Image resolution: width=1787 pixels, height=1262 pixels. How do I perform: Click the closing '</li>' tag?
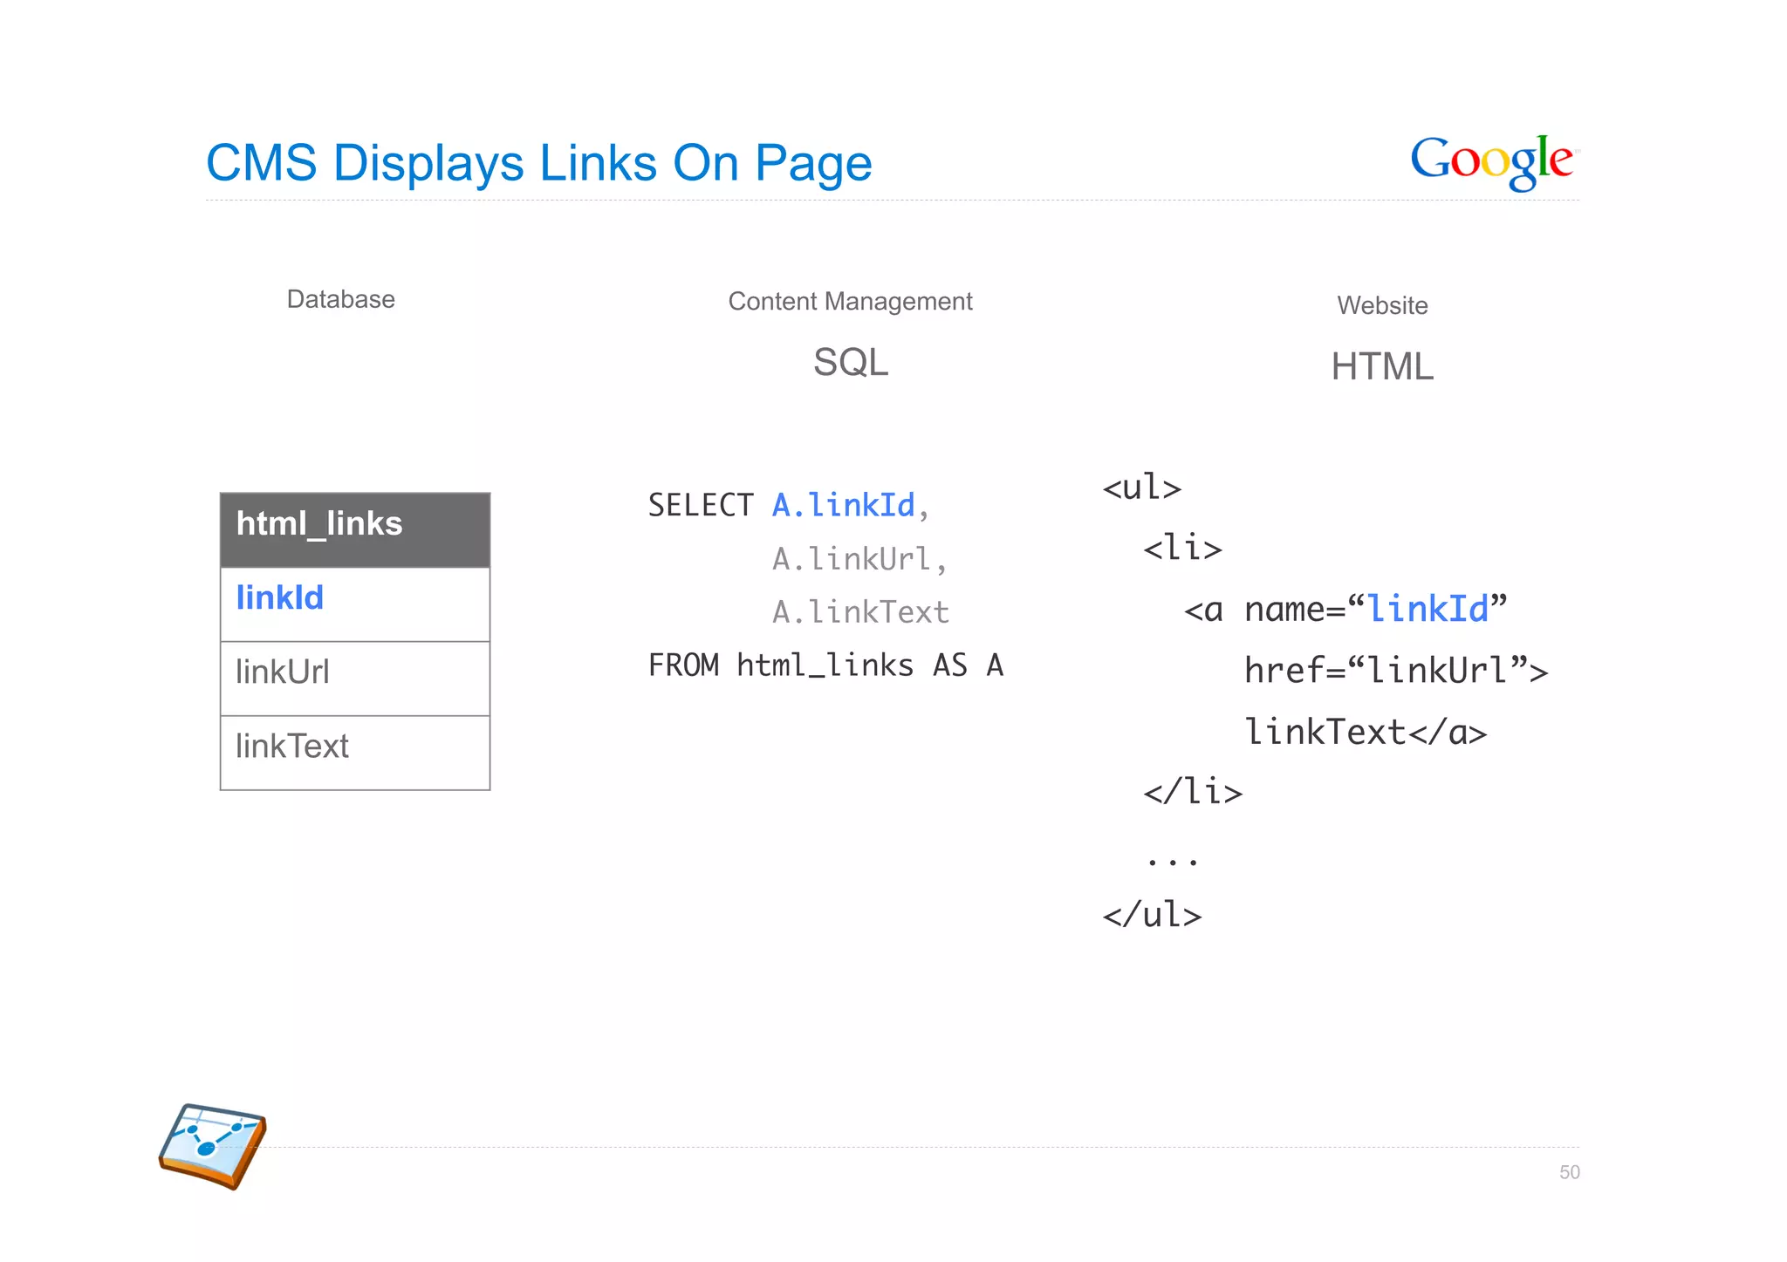coord(1193,792)
